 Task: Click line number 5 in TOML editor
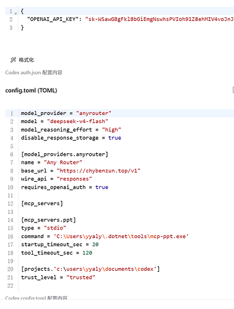click(12, 146)
